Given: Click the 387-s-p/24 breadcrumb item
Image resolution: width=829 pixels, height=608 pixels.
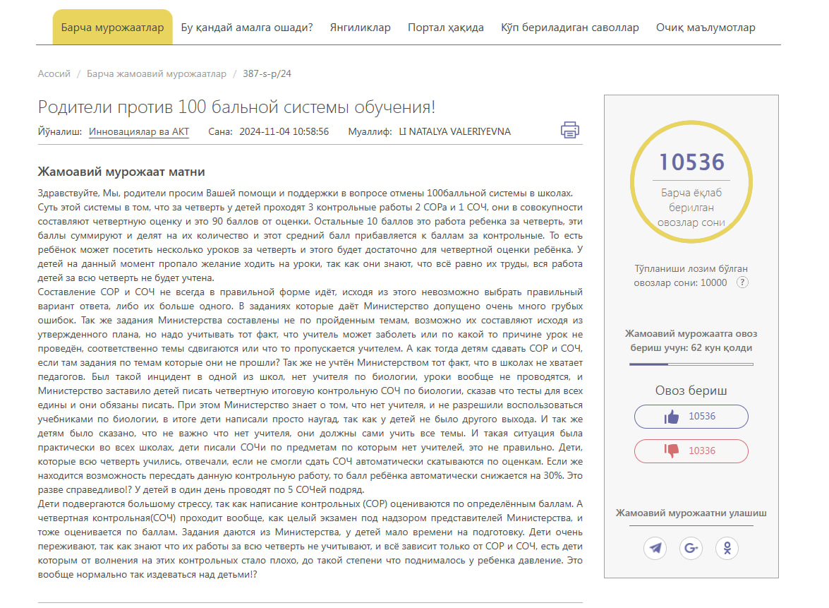Looking at the screenshot, I should pyautogui.click(x=267, y=73).
